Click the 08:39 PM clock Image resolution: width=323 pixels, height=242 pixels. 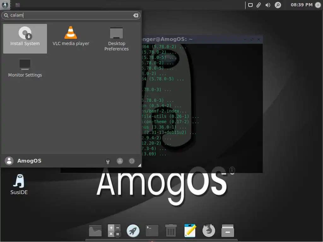point(302,5)
